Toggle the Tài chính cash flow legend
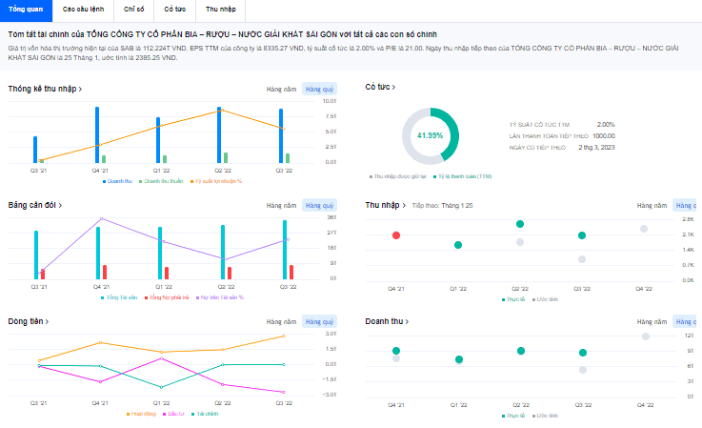This screenshot has height=428, width=702. (205, 414)
